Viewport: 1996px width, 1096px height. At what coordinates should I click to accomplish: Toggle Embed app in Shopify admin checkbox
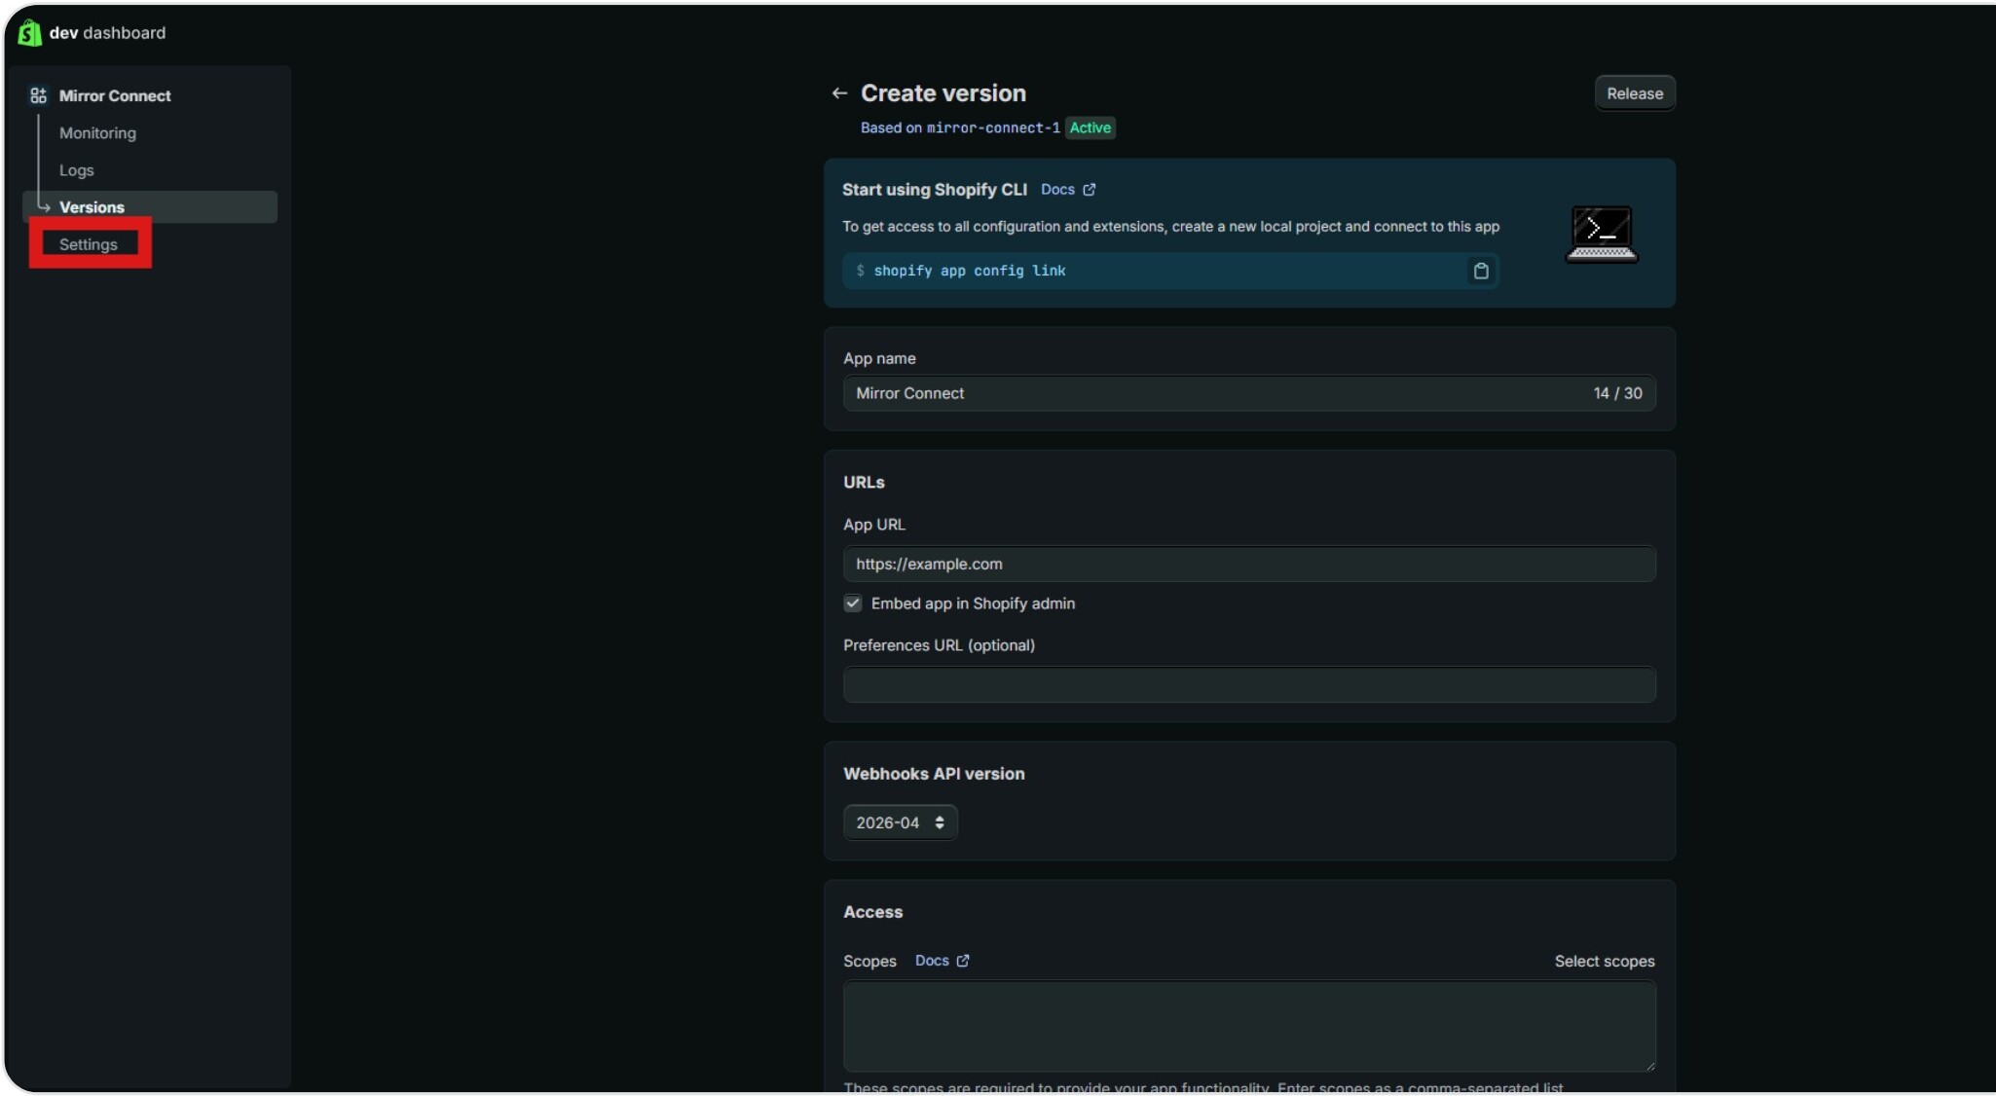coord(853,603)
